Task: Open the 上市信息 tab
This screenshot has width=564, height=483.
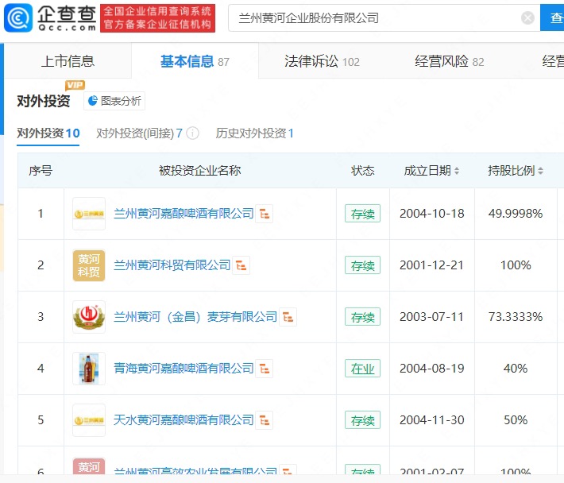Action: (x=68, y=61)
